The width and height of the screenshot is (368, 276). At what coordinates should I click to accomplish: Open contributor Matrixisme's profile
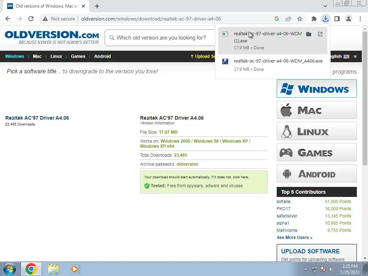tap(287, 230)
